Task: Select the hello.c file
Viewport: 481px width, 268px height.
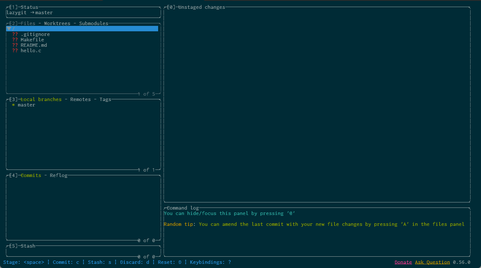Action: point(30,51)
